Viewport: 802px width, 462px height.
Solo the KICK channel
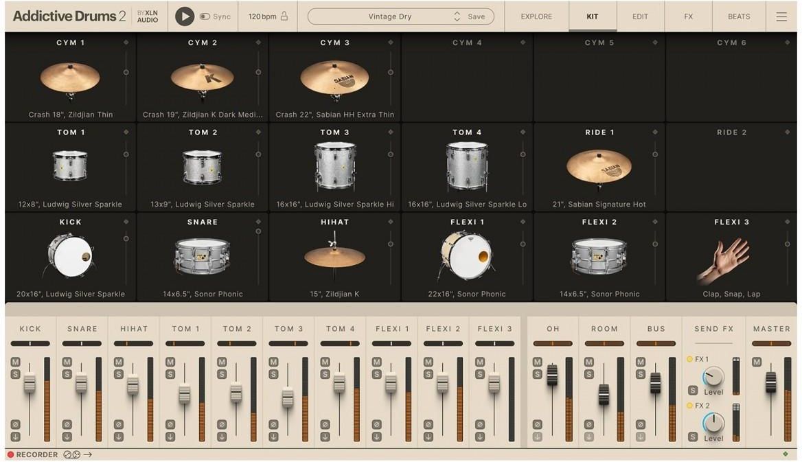(x=15, y=374)
